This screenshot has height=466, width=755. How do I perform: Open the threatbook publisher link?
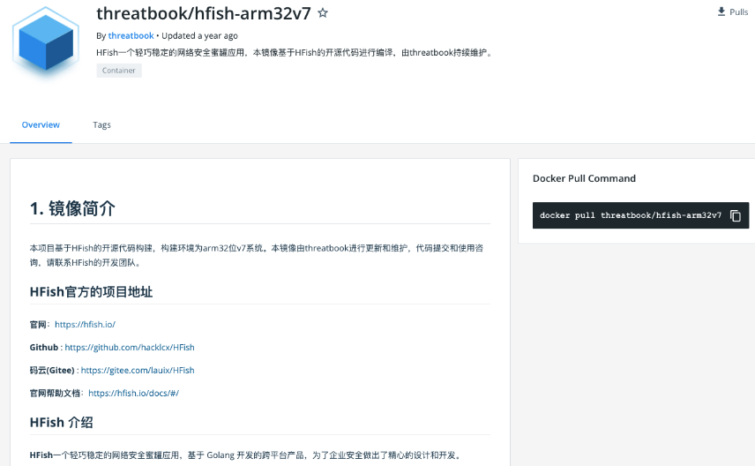coord(131,35)
